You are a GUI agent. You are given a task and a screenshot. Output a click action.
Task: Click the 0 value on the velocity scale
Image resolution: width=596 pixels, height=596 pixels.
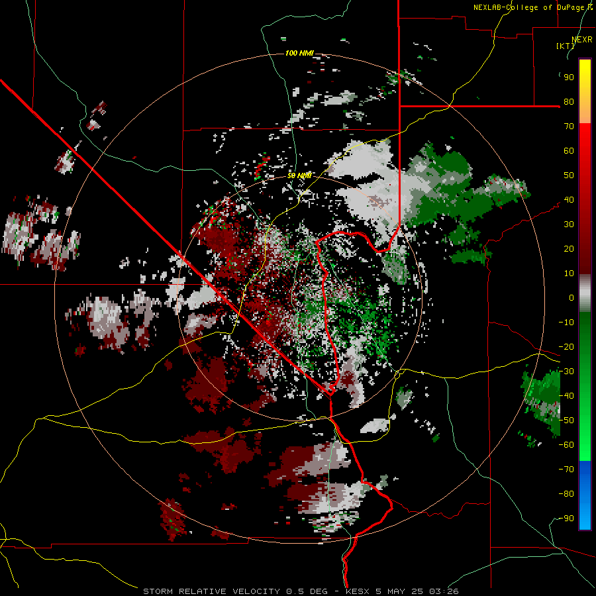[x=571, y=298]
